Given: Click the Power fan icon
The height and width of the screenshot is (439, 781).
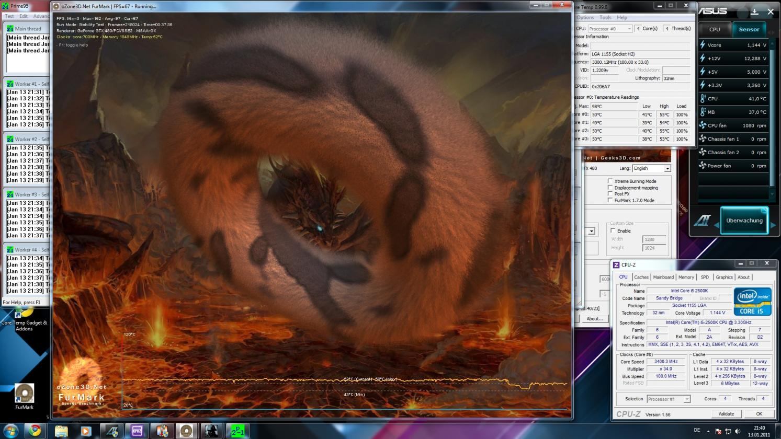Looking at the screenshot, I should tap(703, 166).
